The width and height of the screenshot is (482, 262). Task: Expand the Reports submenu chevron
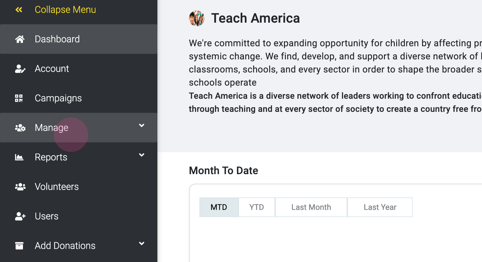click(142, 155)
